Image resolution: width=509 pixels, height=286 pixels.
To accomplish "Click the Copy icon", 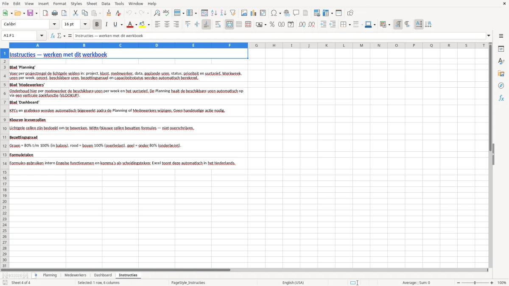I will coord(85,13).
